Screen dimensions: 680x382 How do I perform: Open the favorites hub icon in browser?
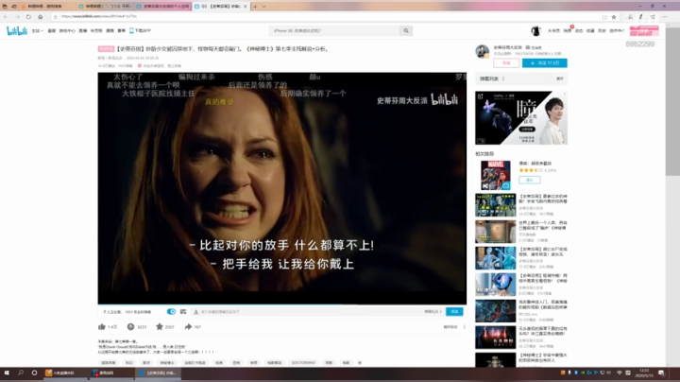[x=630, y=17]
